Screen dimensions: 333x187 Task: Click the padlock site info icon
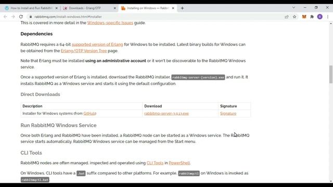coord(31,17)
